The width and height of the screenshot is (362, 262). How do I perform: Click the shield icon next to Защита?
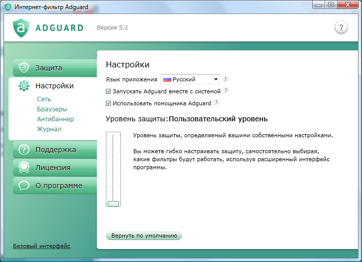click(24, 68)
